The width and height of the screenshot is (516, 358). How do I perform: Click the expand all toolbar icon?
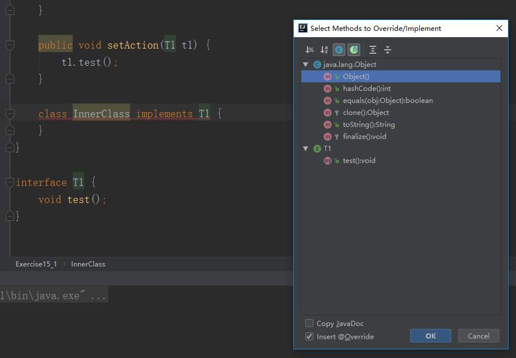(x=373, y=50)
